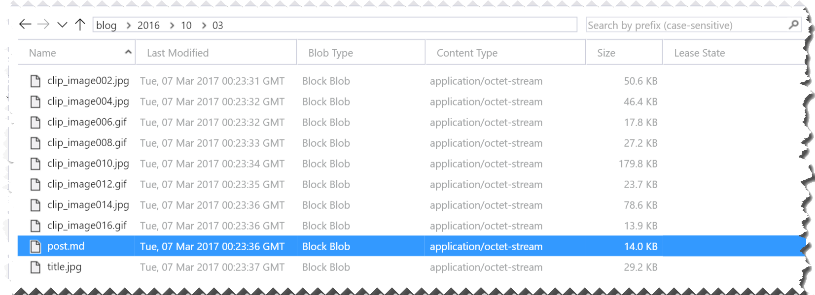This screenshot has width=815, height=295.
Task: Open the 10 breadcrumb folder
Action: (186, 26)
